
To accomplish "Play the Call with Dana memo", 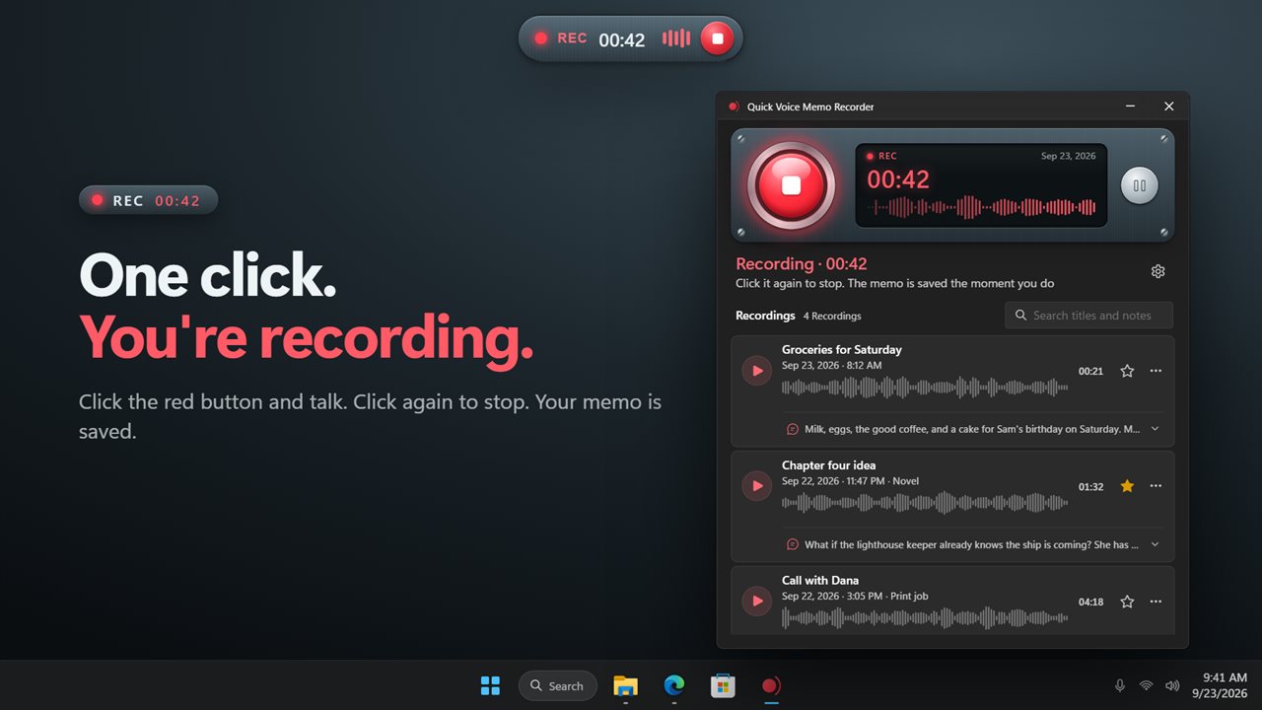I will coord(756,602).
